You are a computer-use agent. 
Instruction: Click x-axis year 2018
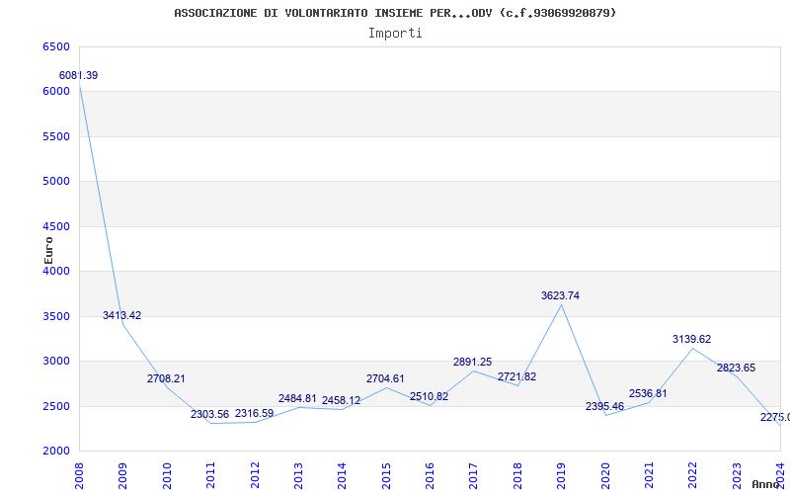click(517, 476)
